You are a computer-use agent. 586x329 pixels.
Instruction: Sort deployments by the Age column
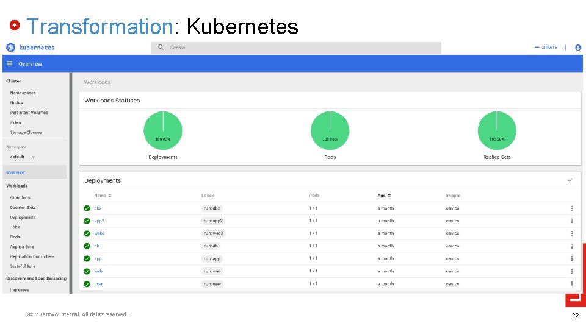click(x=384, y=196)
